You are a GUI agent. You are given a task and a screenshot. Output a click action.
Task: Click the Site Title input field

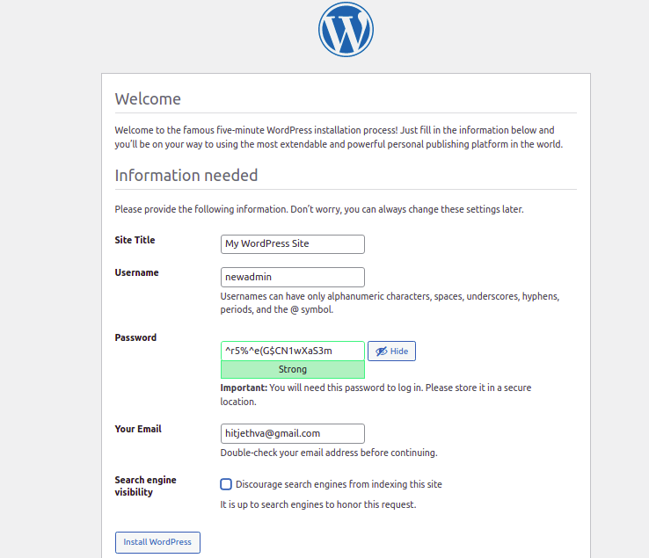[x=293, y=244]
